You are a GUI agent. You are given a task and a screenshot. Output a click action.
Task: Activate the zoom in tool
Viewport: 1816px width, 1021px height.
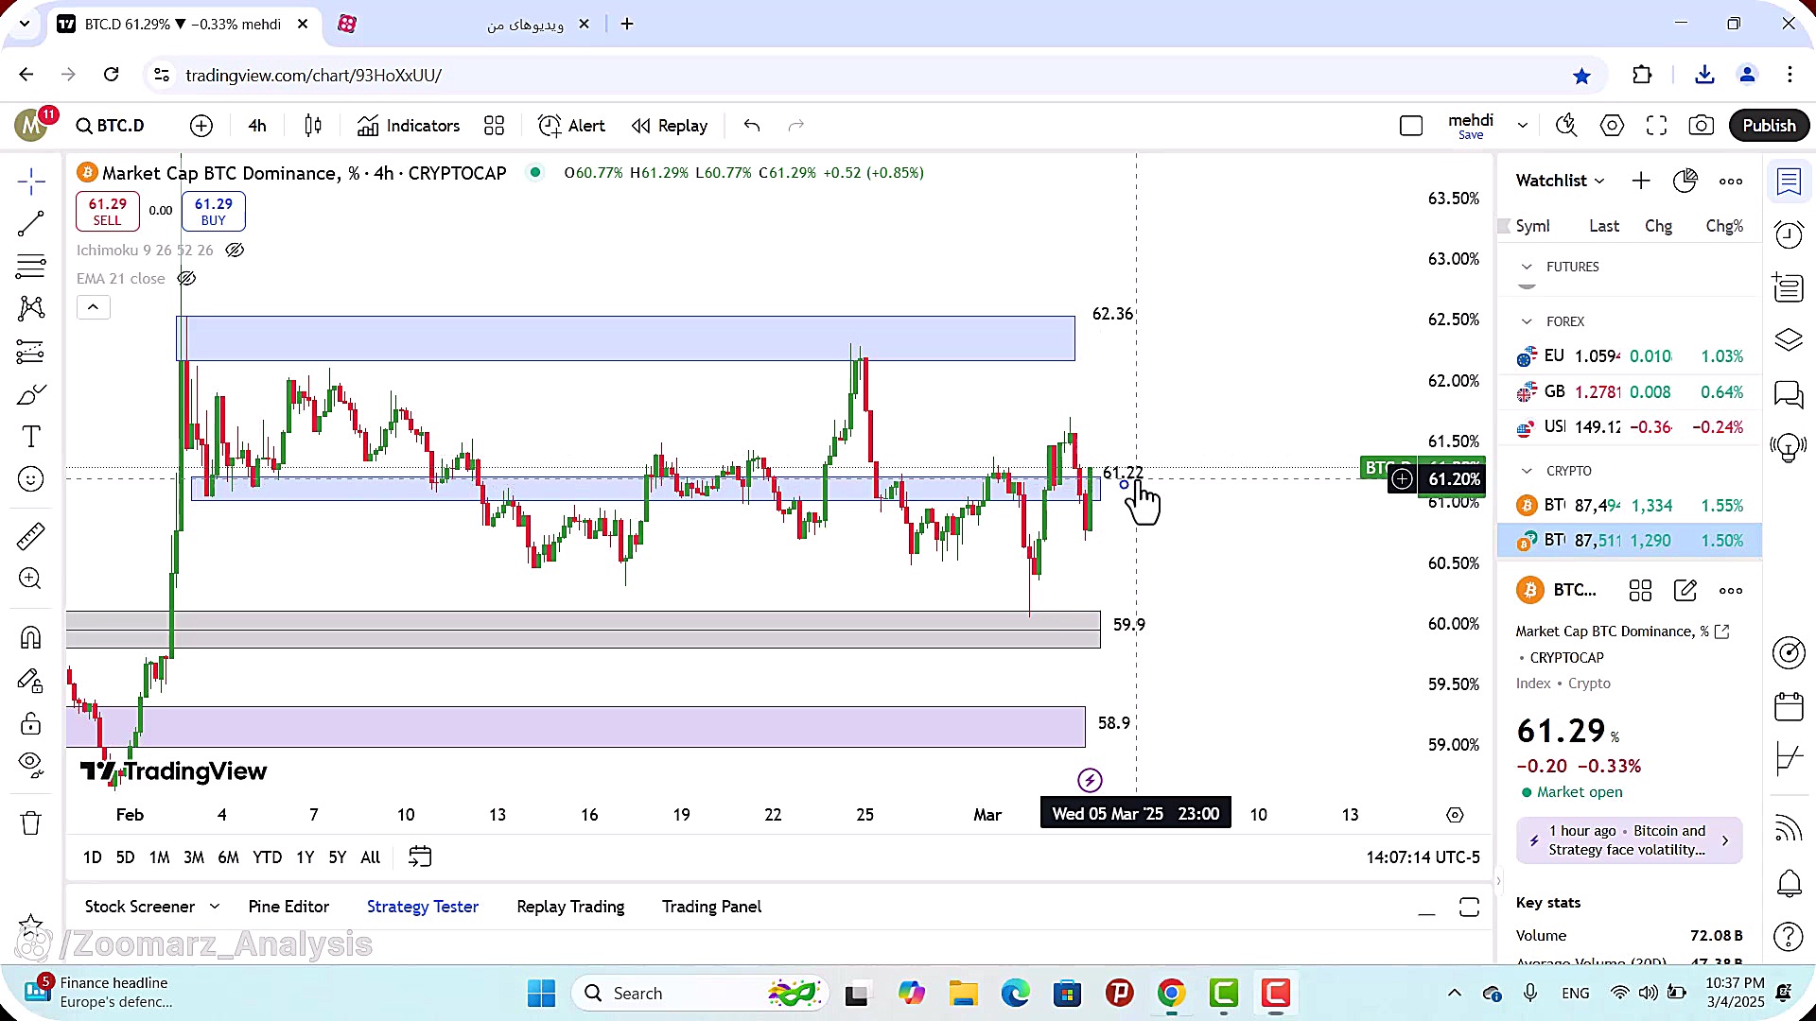(x=31, y=579)
